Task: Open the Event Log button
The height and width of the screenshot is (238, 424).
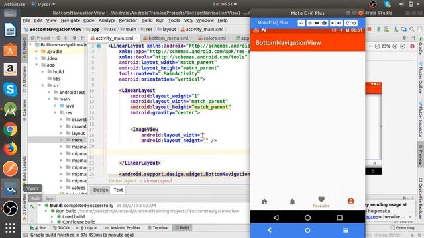Action: click(x=402, y=228)
